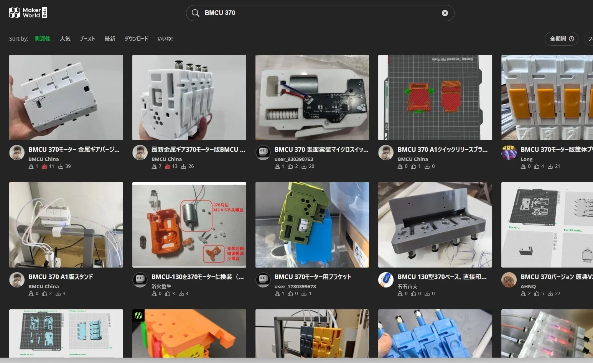
Task: Like the BMCU 370バージョン 原典 model by AHNQ
Action: click(537, 294)
